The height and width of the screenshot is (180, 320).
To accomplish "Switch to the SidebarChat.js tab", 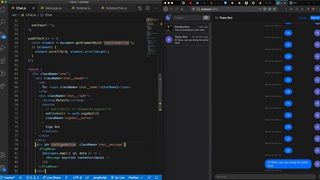I will [116, 8].
